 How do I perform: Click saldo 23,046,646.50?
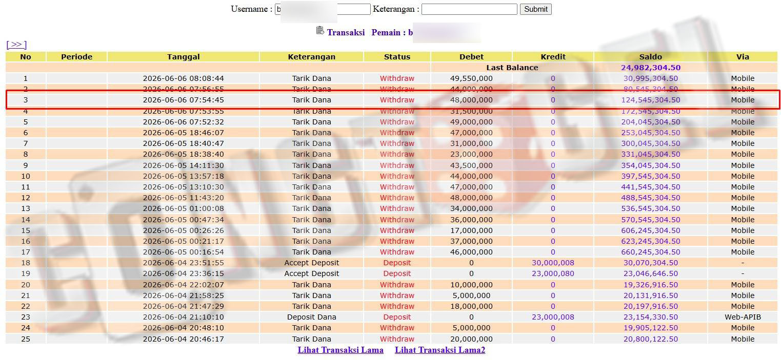pyautogui.click(x=651, y=273)
